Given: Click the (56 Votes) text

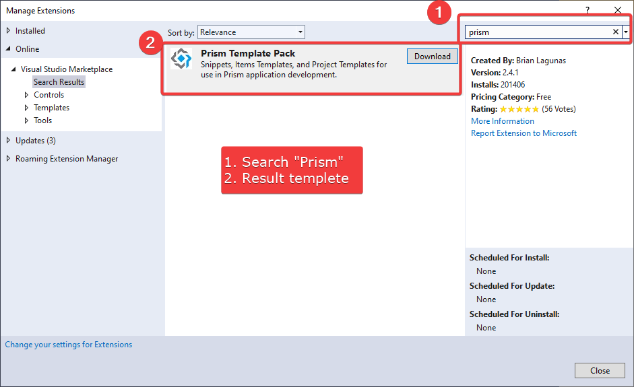Looking at the screenshot, I should 559,109.
